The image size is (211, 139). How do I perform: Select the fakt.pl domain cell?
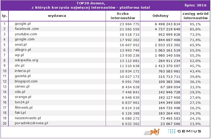point(20,113)
